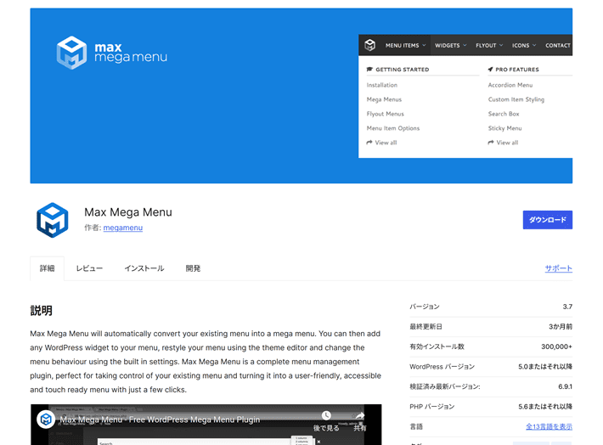603x445 pixels.
Task: Click Flyout Menus in demo menu
Action: pyautogui.click(x=386, y=114)
